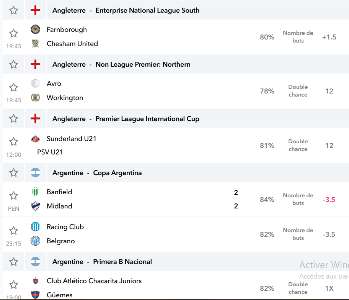Click the Belgrano round team logo
The width and height of the screenshot is (349, 300).
coord(35,241)
